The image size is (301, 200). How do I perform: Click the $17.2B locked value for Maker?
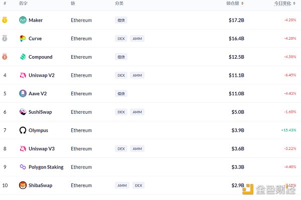[x=236, y=20]
